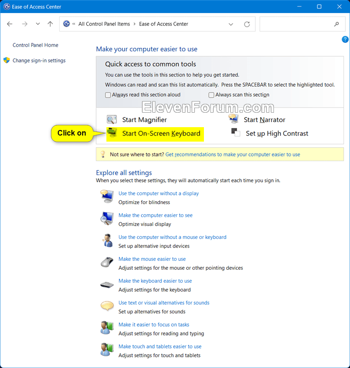Click the person icon beside Set up alternative input devices
This screenshot has height=368, width=350.
coord(108,240)
